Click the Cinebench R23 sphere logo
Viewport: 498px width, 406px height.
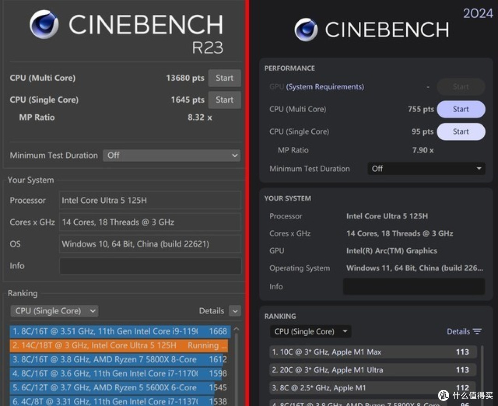44,24
